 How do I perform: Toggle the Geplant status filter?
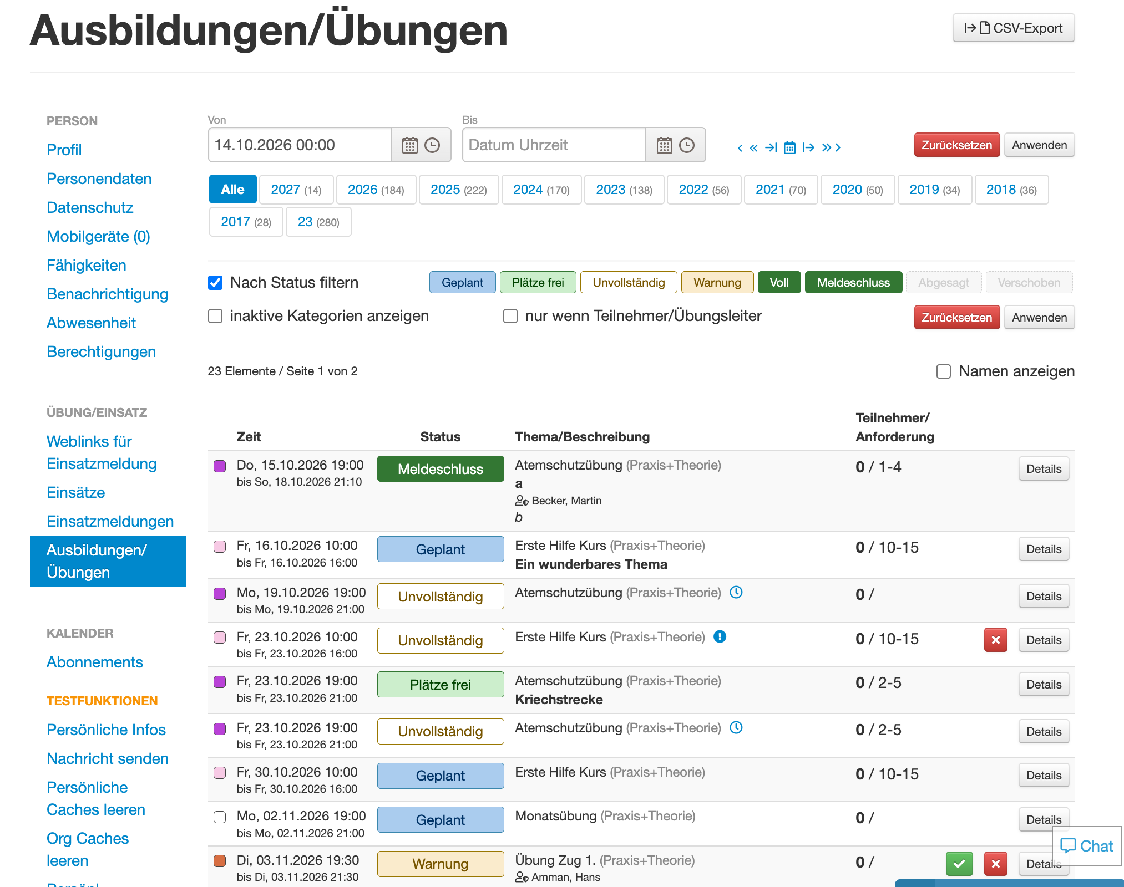[x=462, y=282]
